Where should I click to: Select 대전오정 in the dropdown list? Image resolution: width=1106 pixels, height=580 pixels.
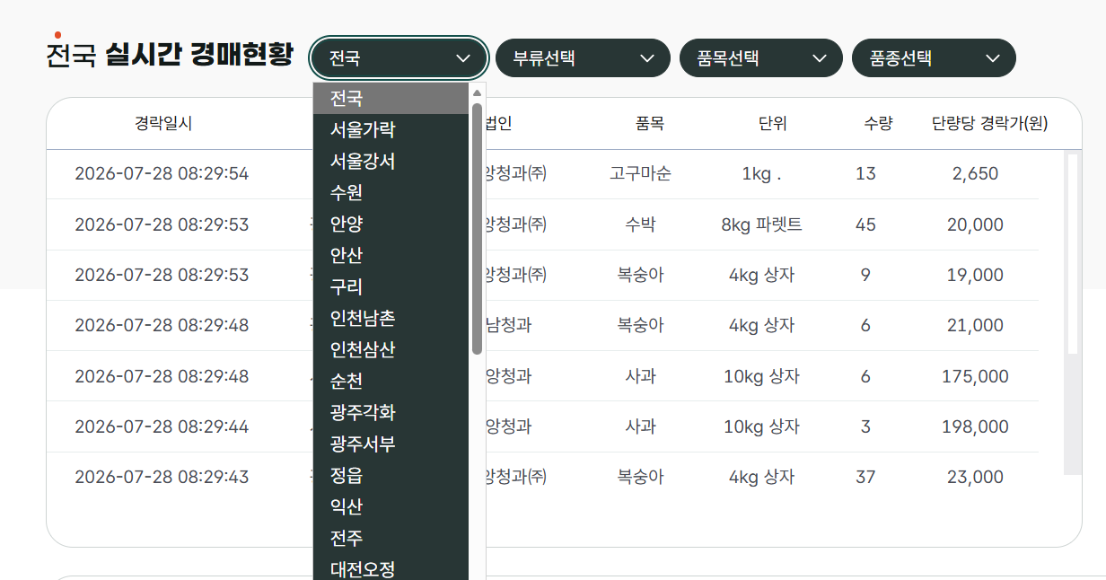[x=391, y=569]
